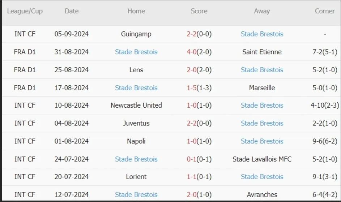Open Stade Brestois link dated 31-08-2024
Viewport: 341px width, 202px height.
[x=136, y=52]
